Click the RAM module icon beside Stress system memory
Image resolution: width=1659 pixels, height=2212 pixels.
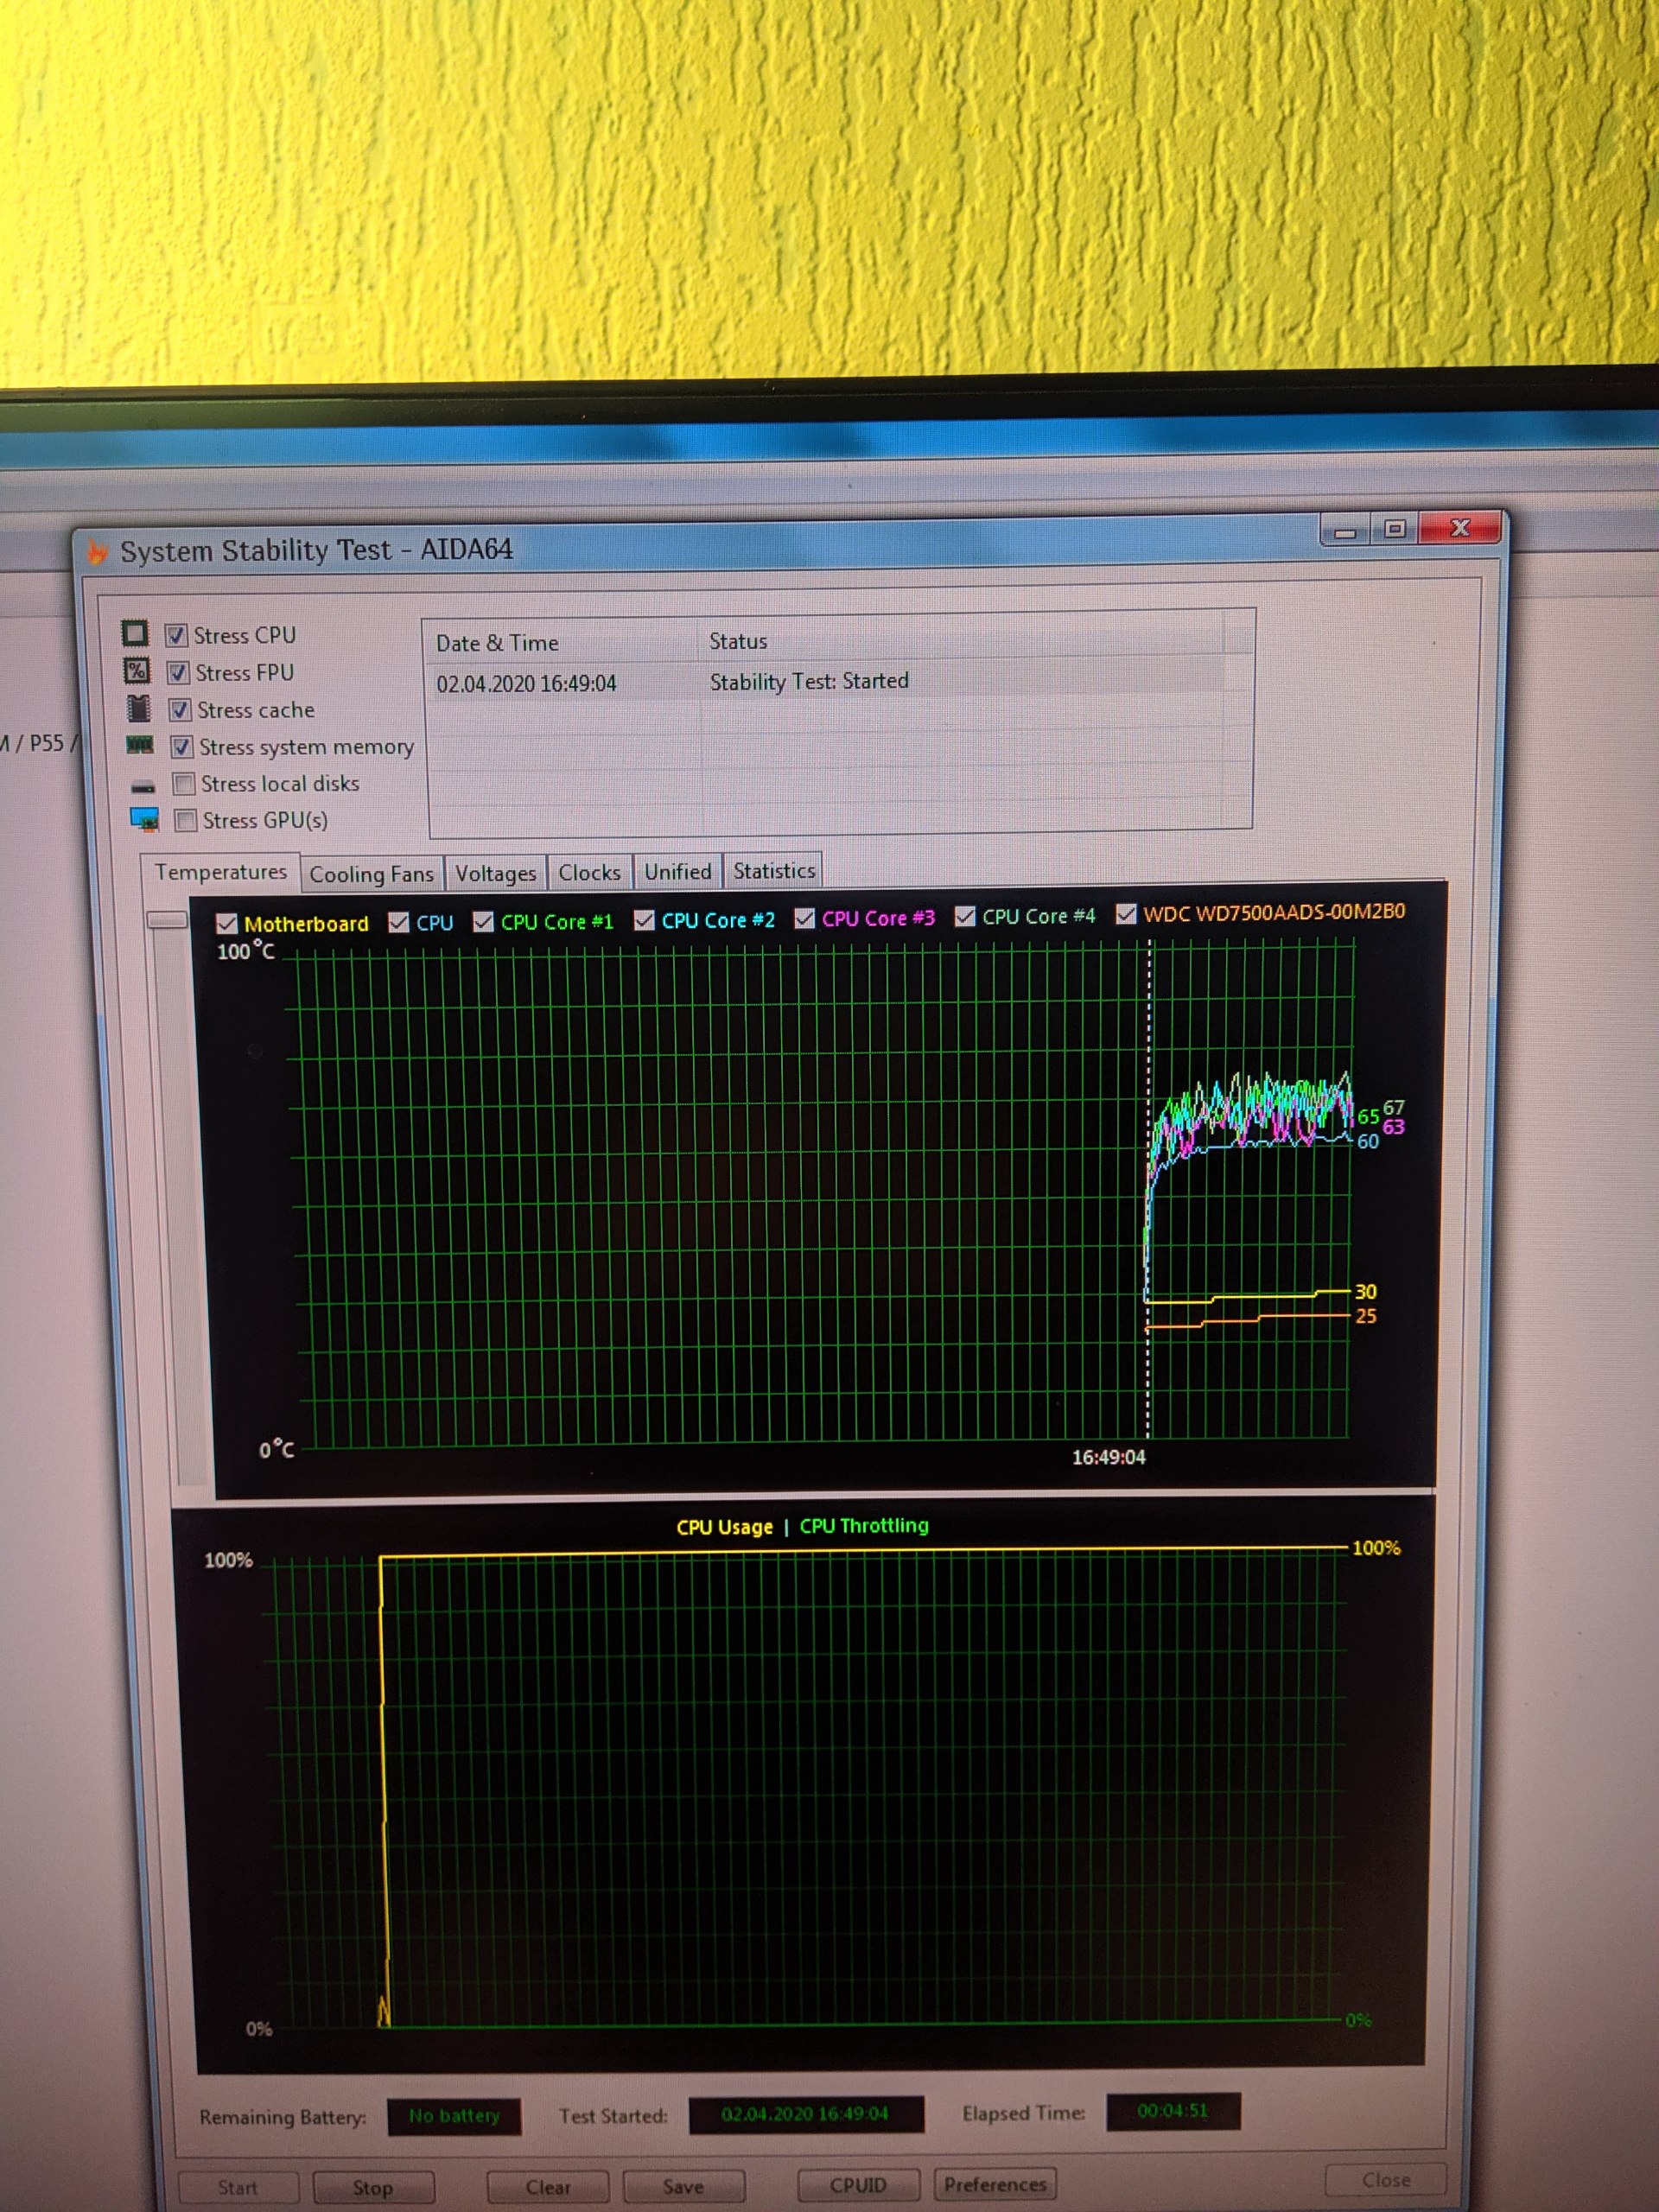tap(140, 744)
